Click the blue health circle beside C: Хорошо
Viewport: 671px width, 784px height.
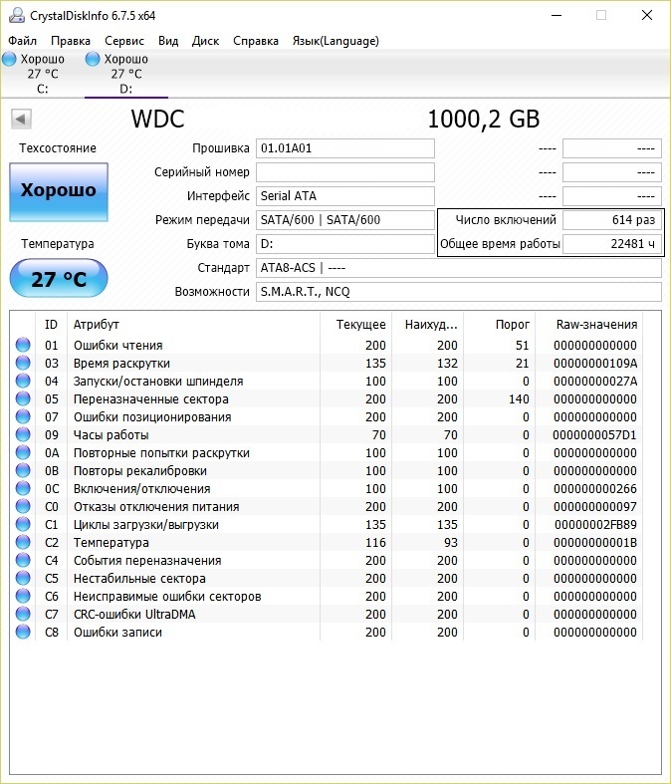pos(9,59)
